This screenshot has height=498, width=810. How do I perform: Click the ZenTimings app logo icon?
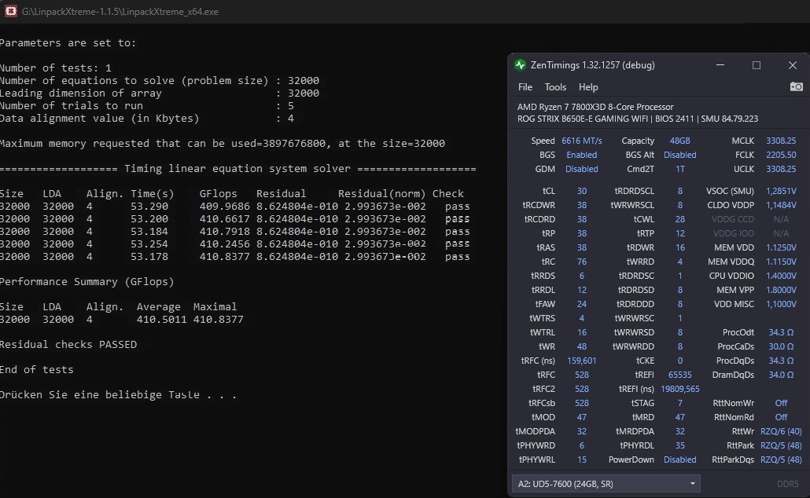click(520, 65)
